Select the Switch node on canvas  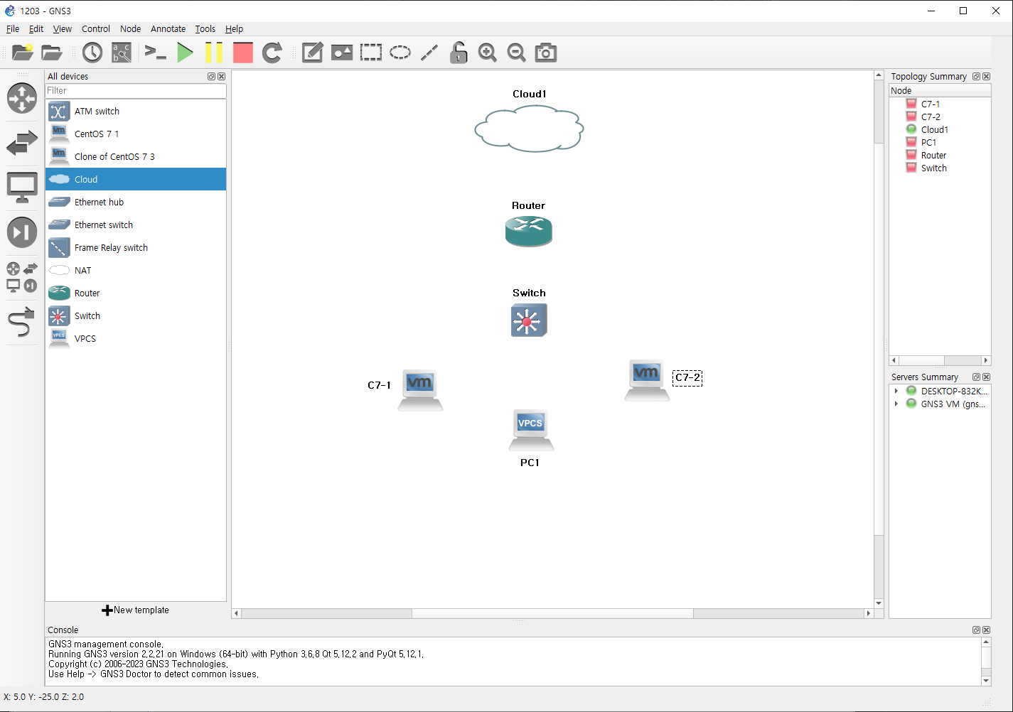click(529, 320)
